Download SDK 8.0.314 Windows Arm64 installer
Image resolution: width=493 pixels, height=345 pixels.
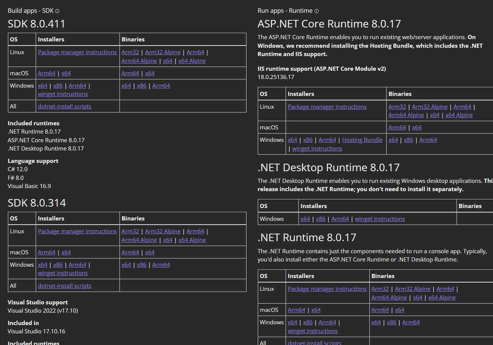coord(77,265)
